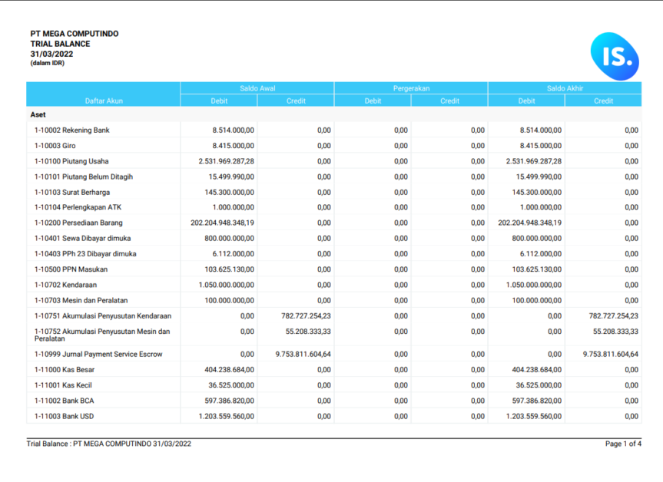
Task: Select account 1-10002 Rekening Bank
Action: 71,130
